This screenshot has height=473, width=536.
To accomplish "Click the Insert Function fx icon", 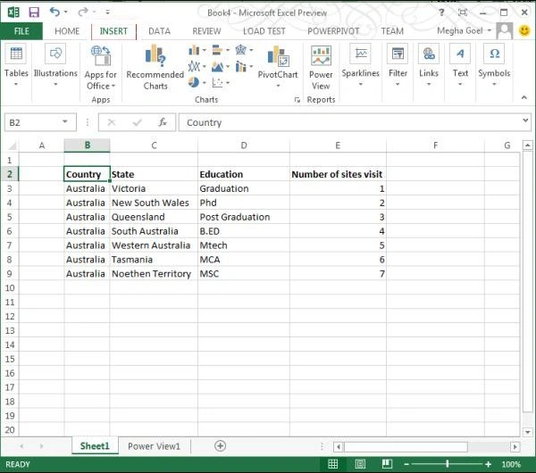I will click(163, 122).
